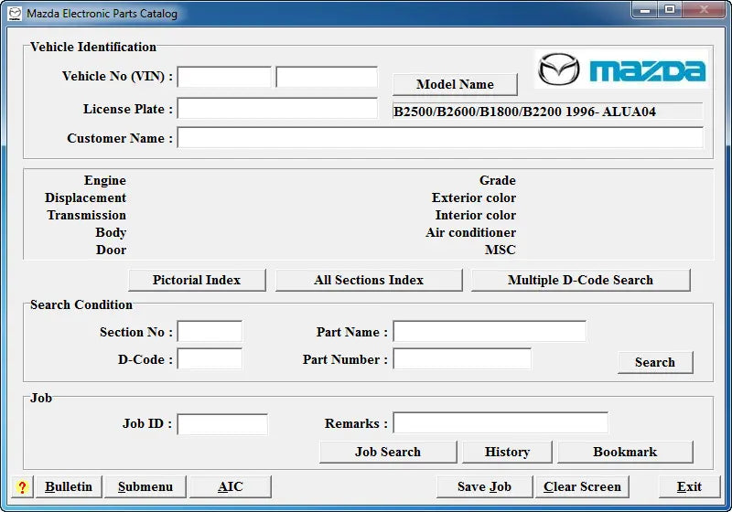
Task: Open the Model Name selector
Action: (x=455, y=84)
